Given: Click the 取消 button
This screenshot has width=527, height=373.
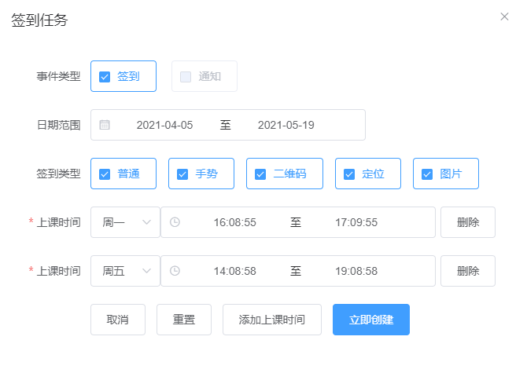Looking at the screenshot, I should 118,320.
